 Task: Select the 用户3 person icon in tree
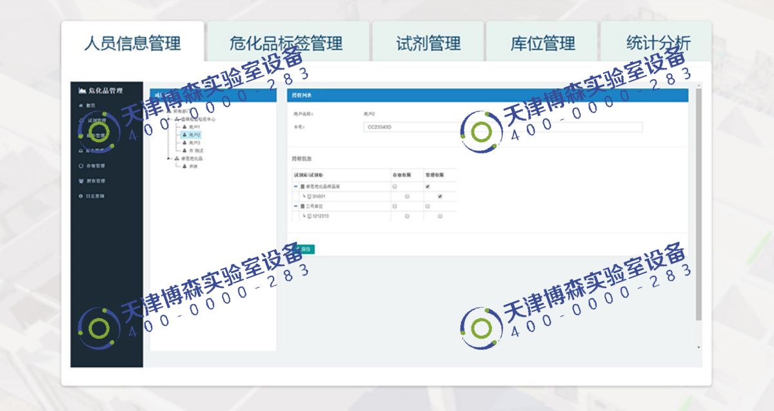[184, 143]
